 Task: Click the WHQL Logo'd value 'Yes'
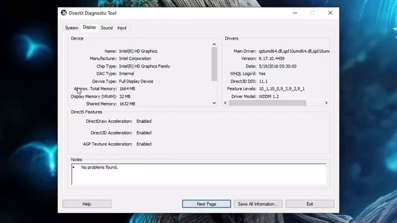click(x=262, y=74)
